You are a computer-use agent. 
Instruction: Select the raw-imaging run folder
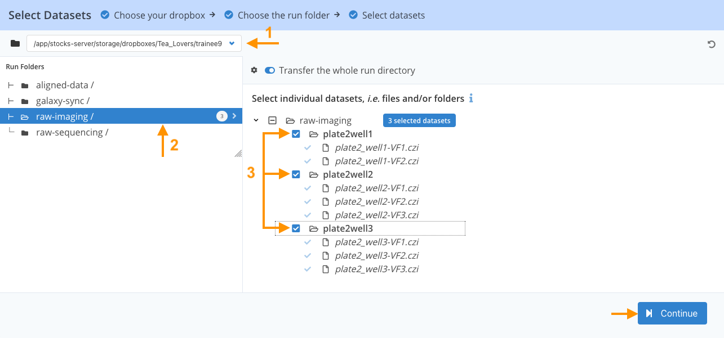121,116
